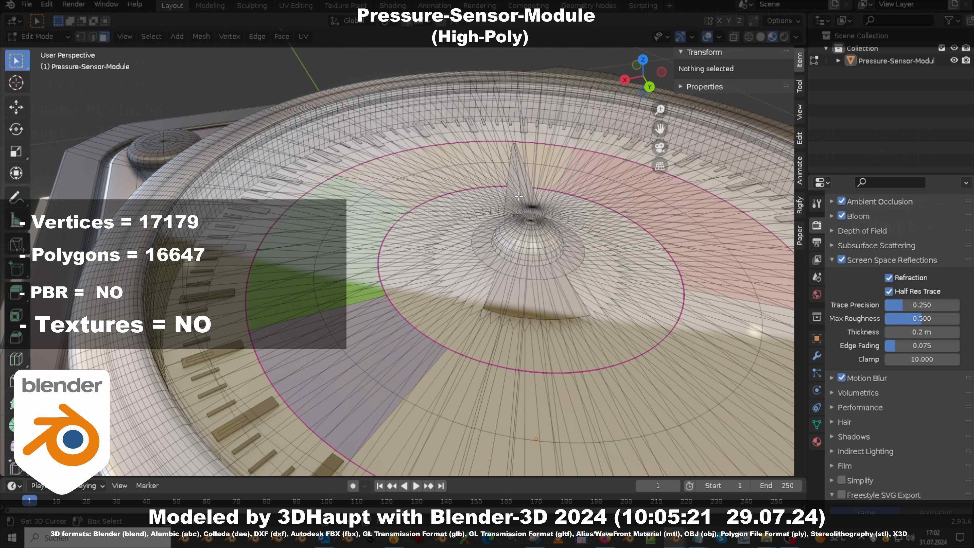Click the pan view hand icon
The width and height of the screenshot is (974, 548).
point(660,129)
